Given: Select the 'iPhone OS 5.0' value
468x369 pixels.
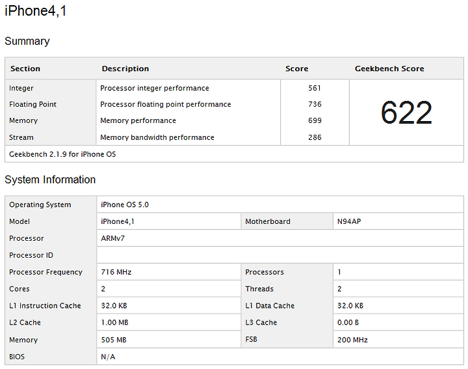Looking at the screenshot, I should tap(125, 204).
